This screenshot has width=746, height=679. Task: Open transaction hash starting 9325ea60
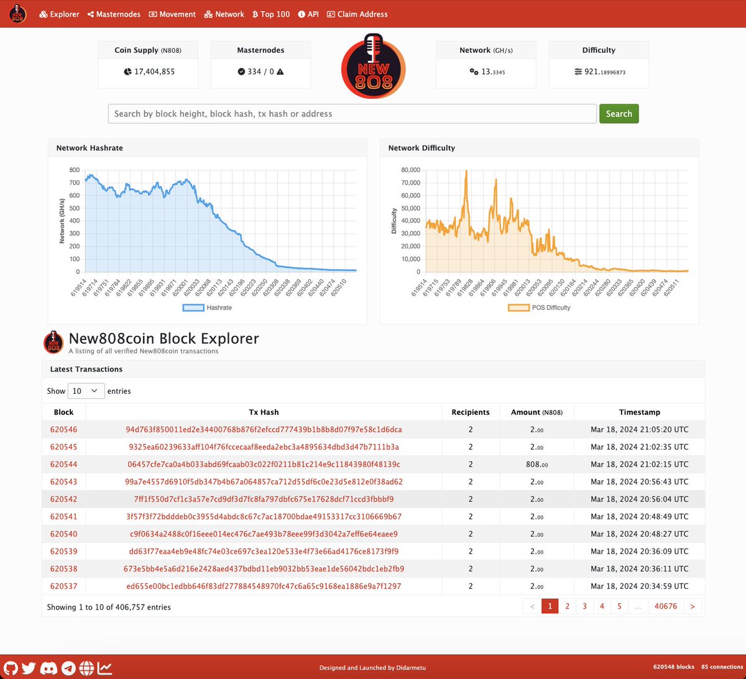(264, 447)
